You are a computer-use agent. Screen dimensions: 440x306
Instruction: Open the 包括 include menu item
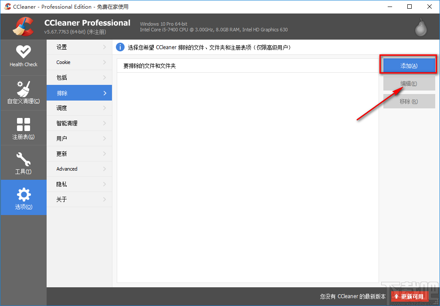pyautogui.click(x=79, y=77)
